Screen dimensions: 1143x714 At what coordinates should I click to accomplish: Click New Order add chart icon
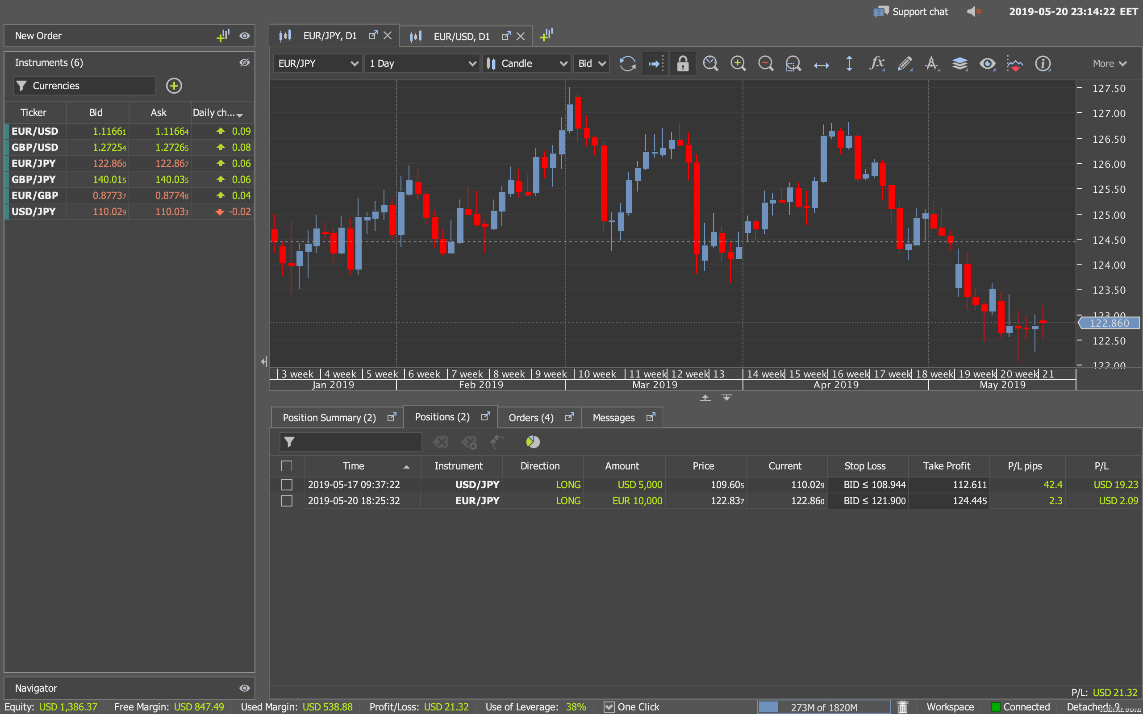pyautogui.click(x=223, y=35)
